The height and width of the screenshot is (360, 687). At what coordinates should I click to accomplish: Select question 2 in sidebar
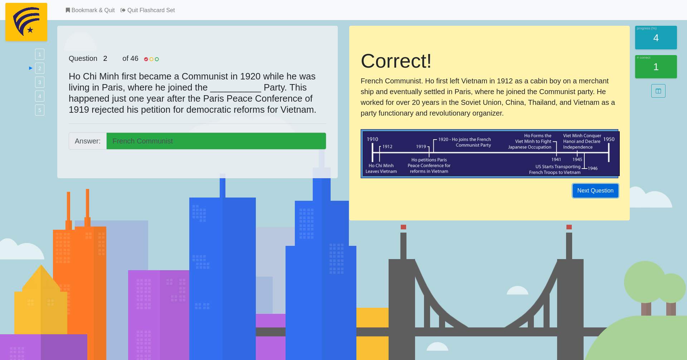(40, 68)
